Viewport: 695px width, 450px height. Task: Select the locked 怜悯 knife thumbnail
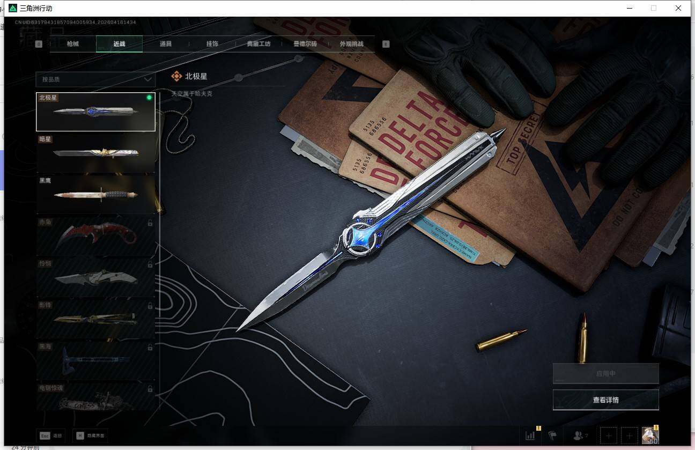point(95,277)
